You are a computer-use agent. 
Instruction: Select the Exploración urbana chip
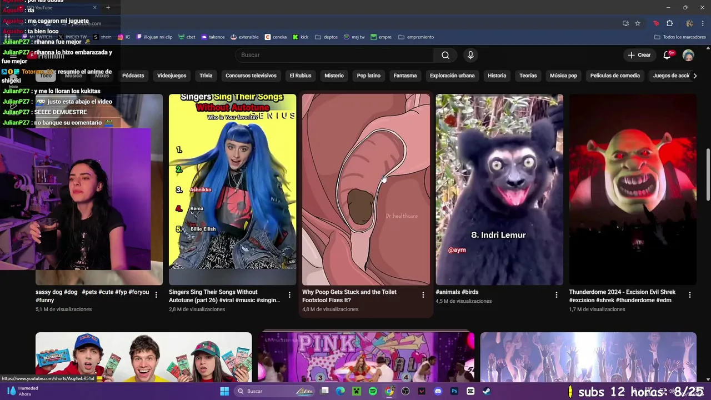tap(452, 76)
